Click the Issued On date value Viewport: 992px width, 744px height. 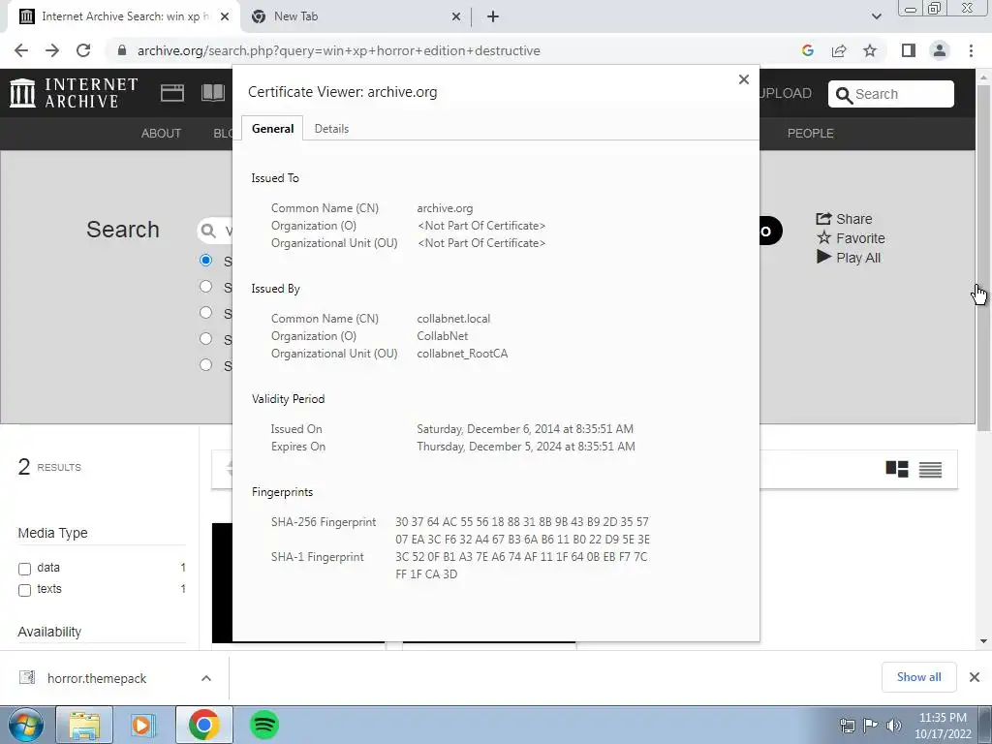[x=525, y=429]
